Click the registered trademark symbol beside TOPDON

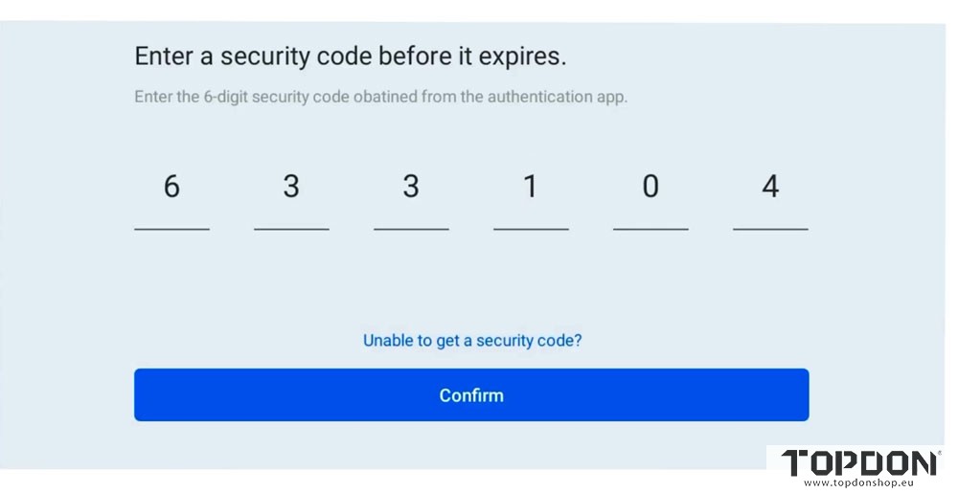click(x=939, y=452)
